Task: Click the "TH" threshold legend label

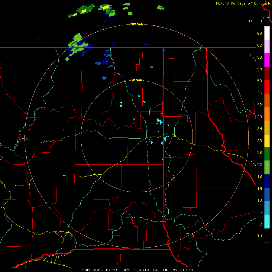Action: (260, 236)
